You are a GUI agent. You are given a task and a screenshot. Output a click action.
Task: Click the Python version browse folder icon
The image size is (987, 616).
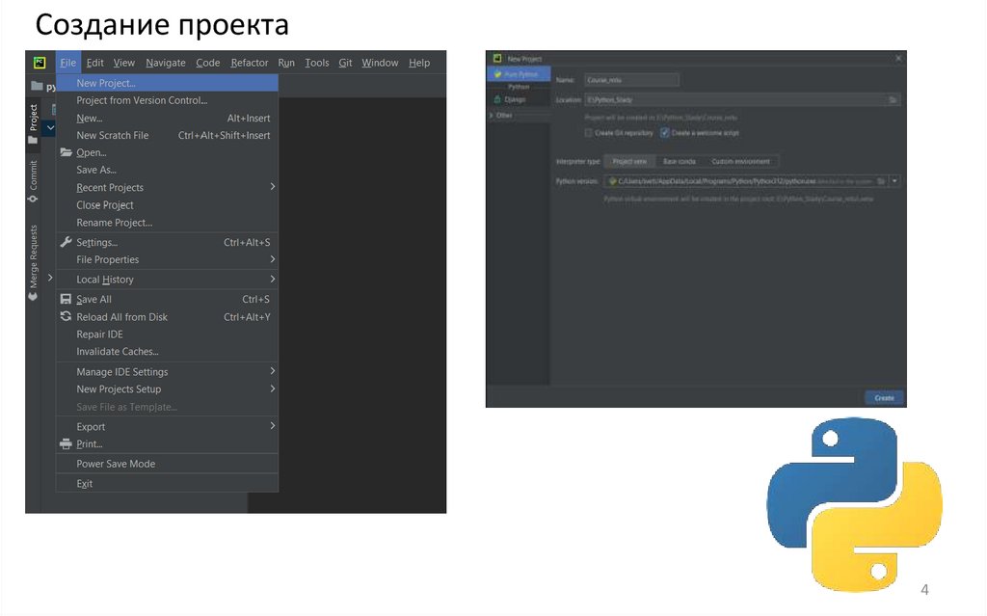point(881,181)
